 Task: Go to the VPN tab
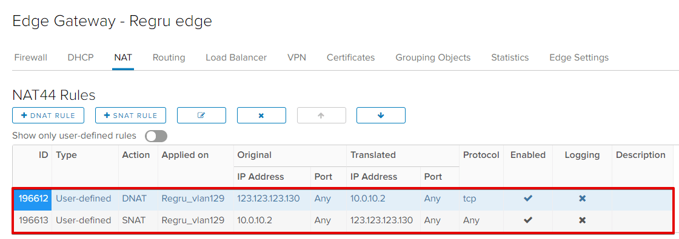[296, 57]
